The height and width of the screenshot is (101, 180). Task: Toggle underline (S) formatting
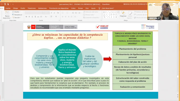(32, 17)
